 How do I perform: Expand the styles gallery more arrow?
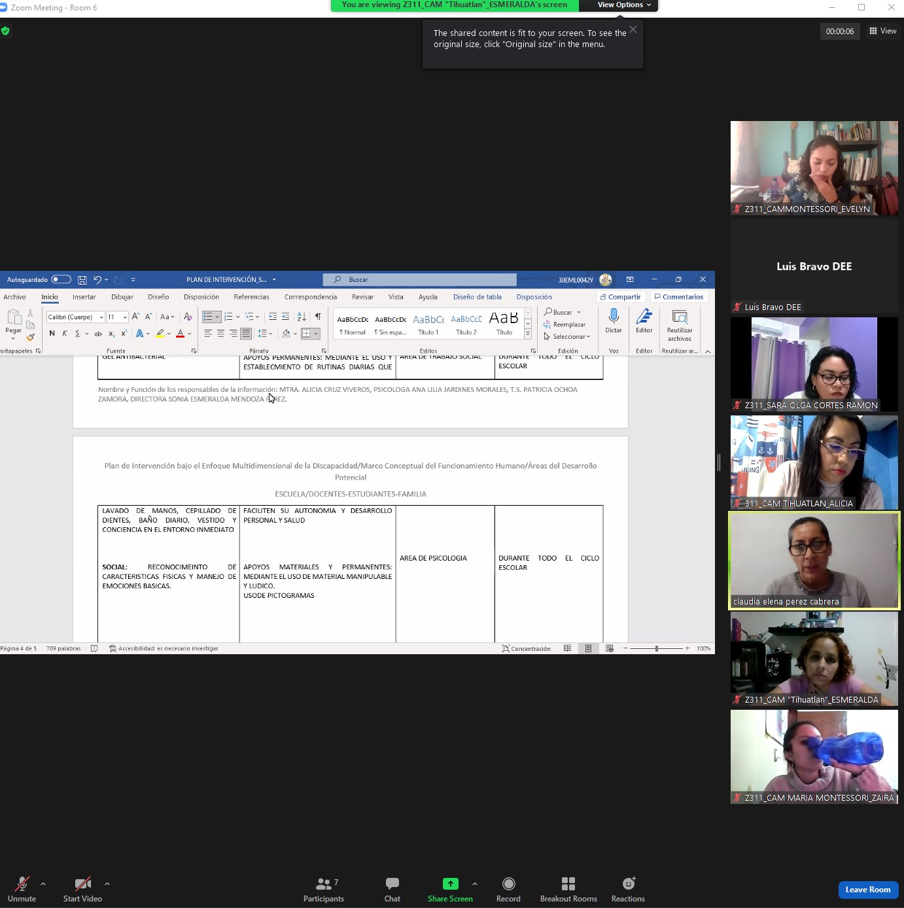[x=528, y=334]
